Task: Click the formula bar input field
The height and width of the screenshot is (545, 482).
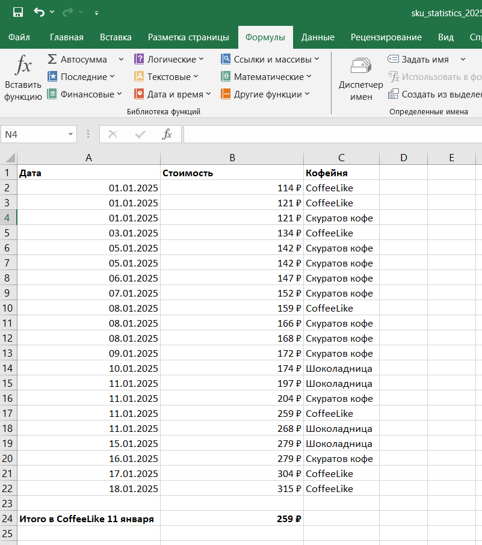Action: click(x=331, y=134)
